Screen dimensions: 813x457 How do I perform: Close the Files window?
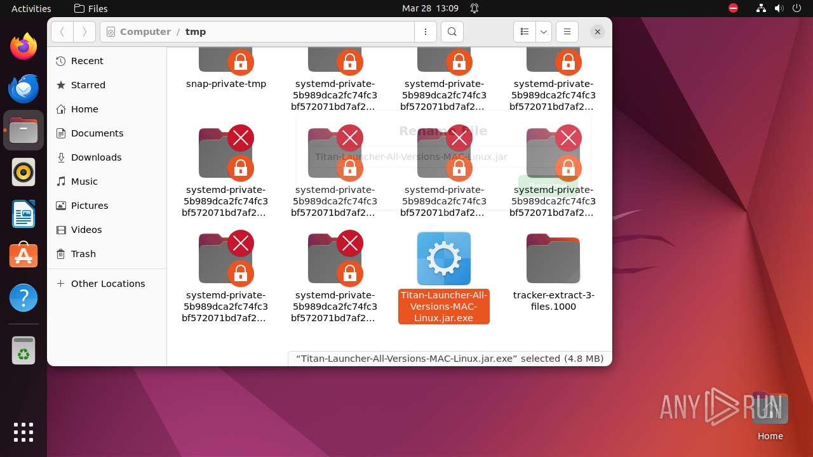tap(597, 32)
